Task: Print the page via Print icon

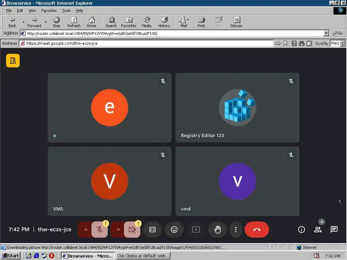Action: tap(201, 22)
